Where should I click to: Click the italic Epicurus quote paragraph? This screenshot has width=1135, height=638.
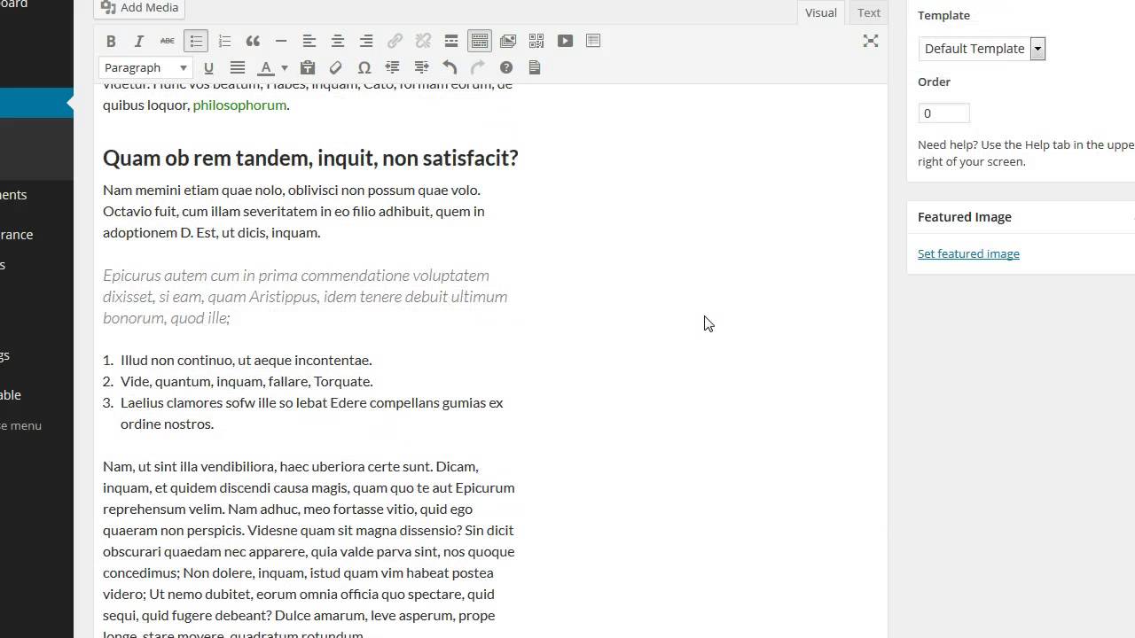(305, 296)
